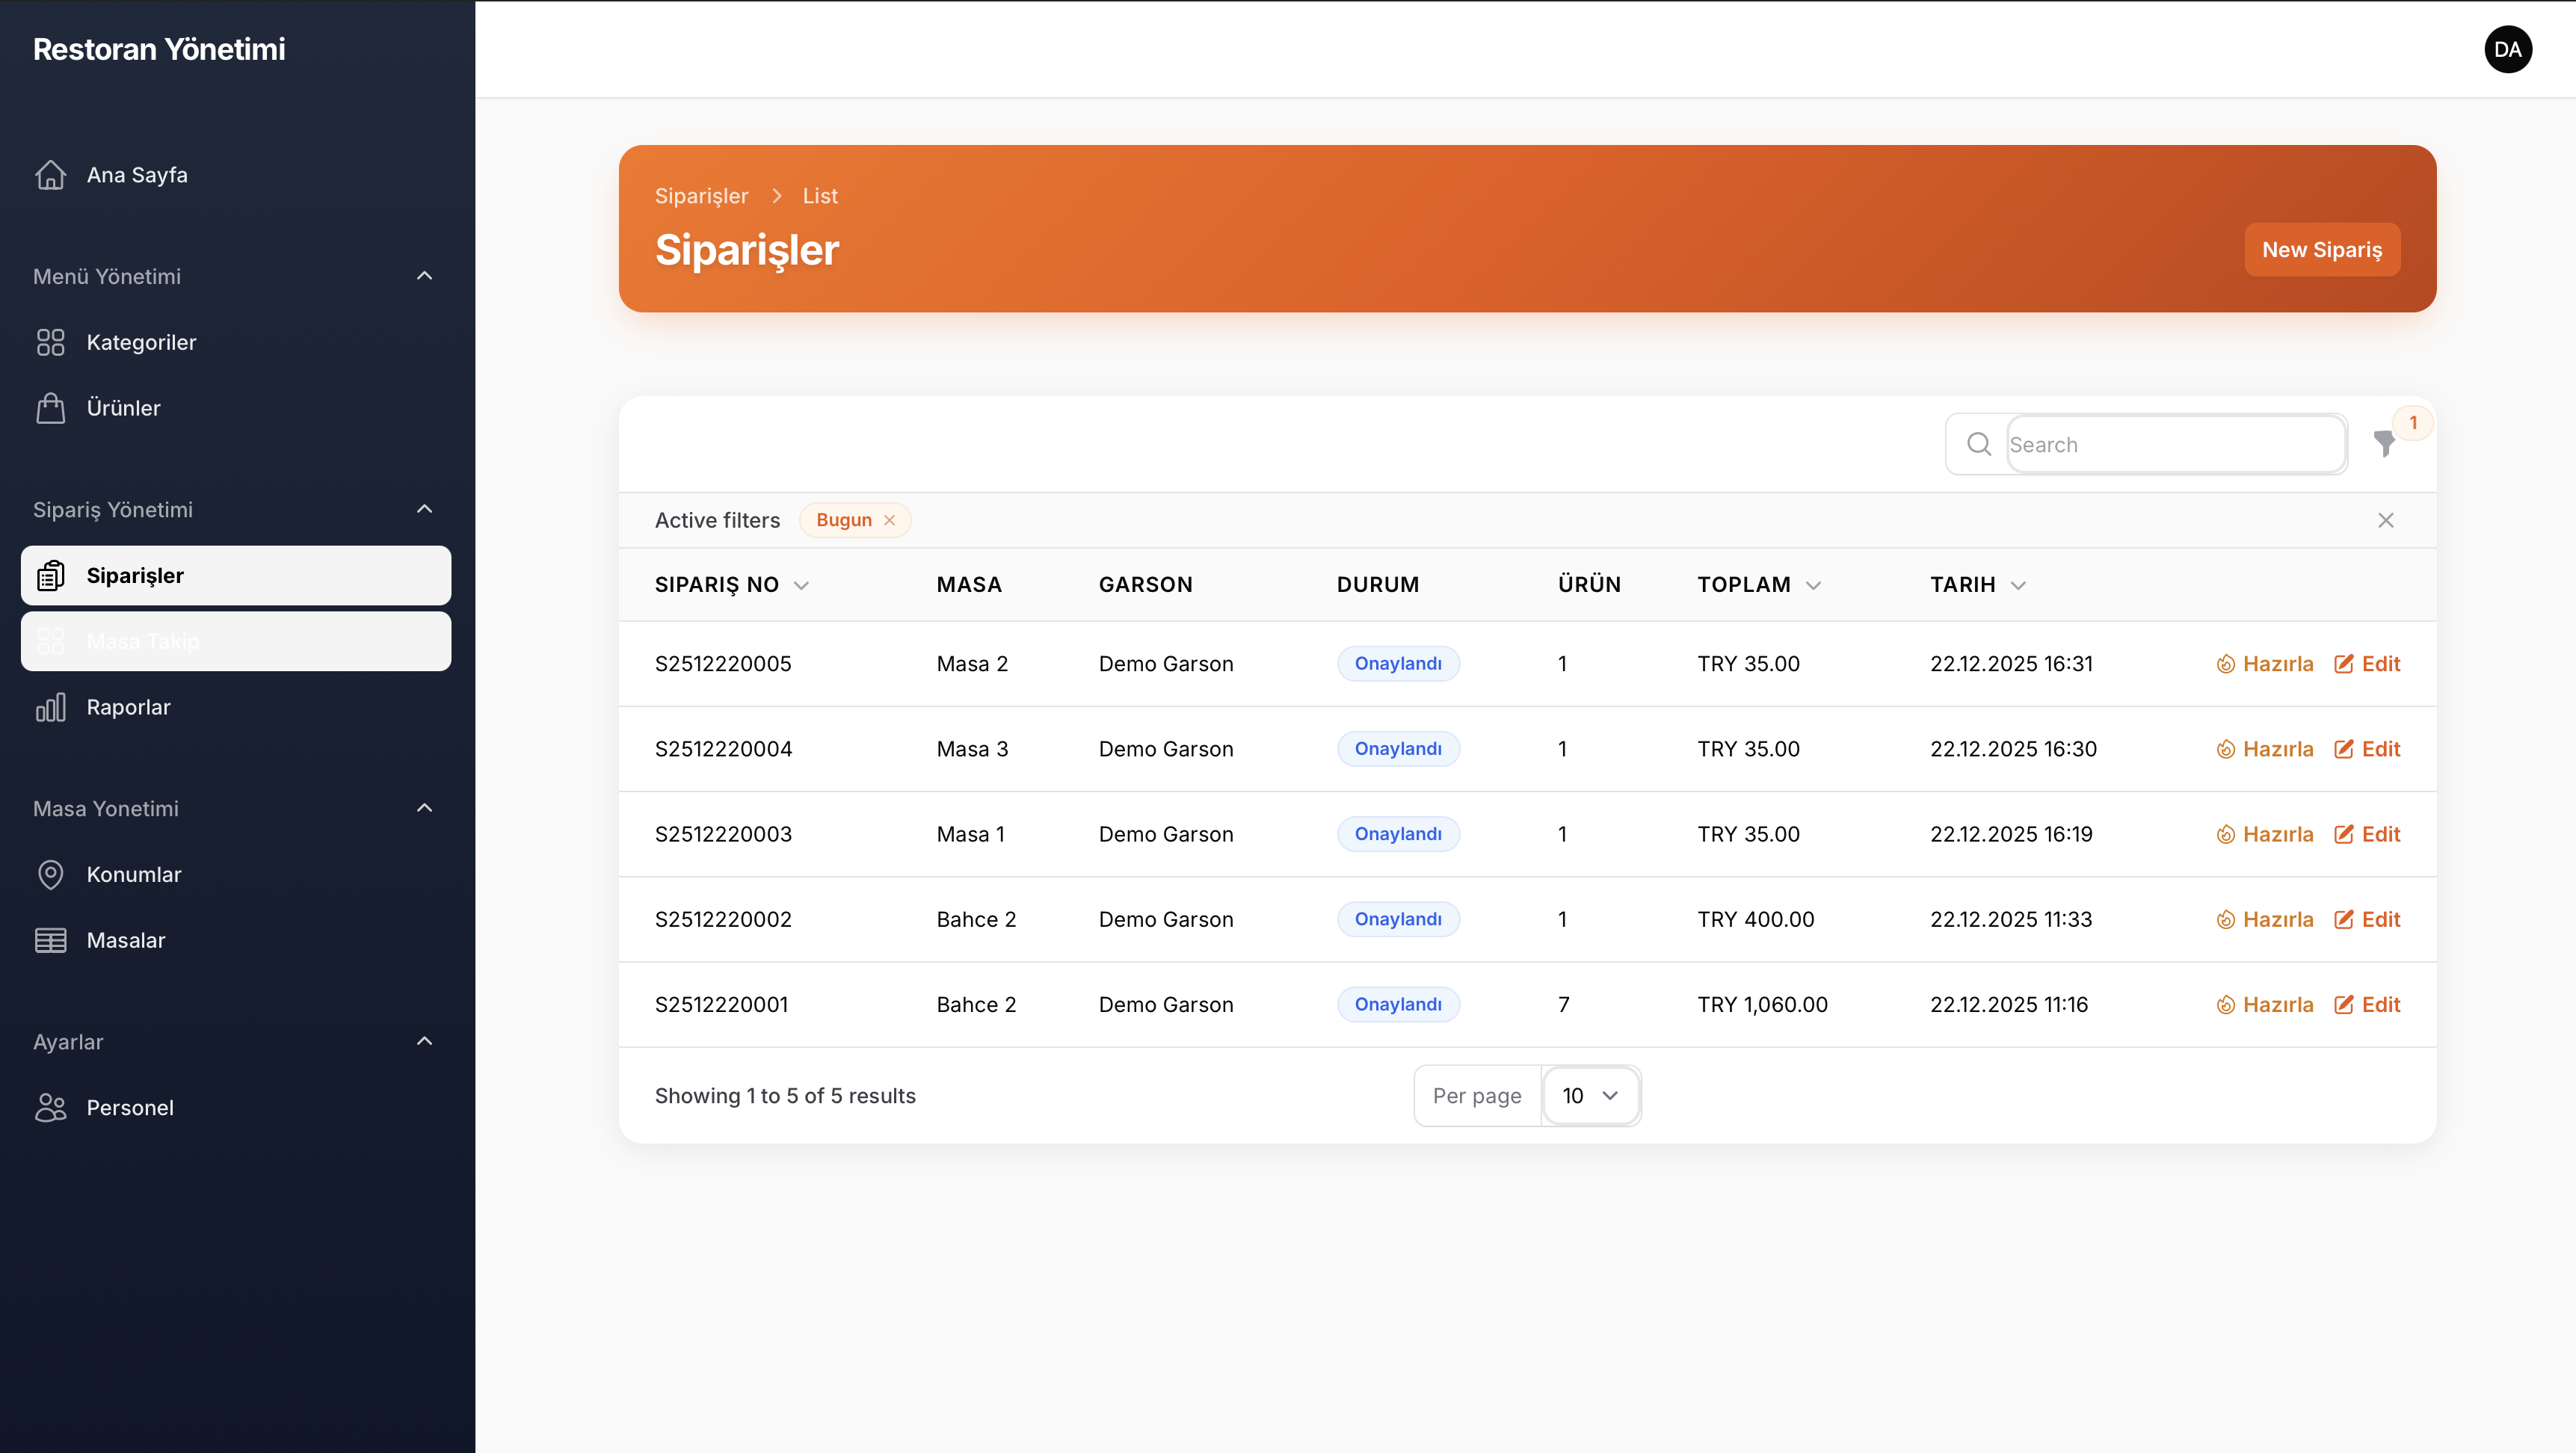This screenshot has height=1453, width=2576.
Task: Click the filter funnel icon
Action: tap(2384, 444)
